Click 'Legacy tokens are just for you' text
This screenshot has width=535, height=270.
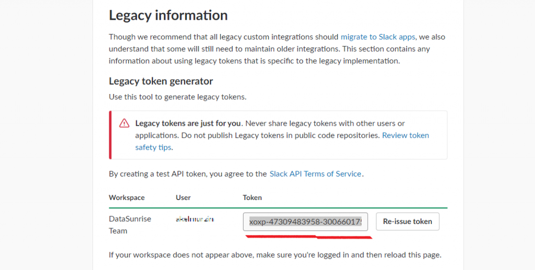[188, 123]
